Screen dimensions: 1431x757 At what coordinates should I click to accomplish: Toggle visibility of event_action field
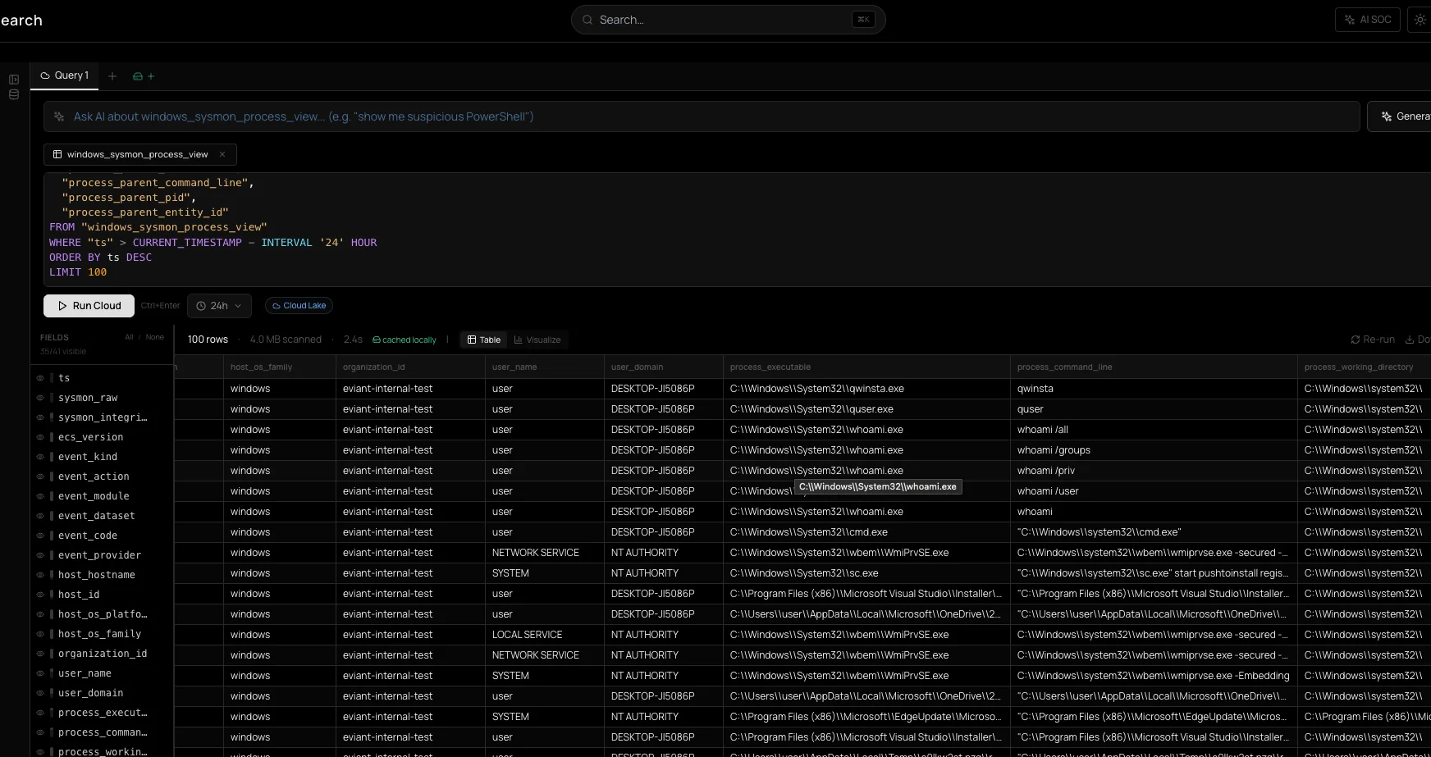coord(40,477)
